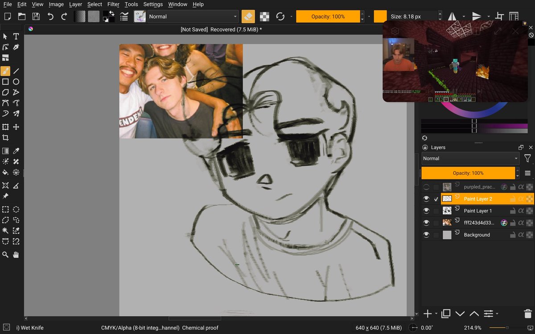
Task: Select the Measure tool
Action: point(16,185)
